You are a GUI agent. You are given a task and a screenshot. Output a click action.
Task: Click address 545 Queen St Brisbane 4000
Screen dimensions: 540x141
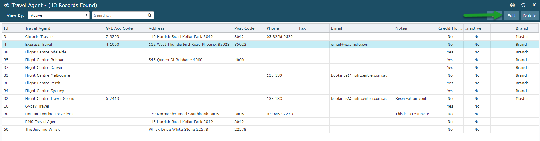coord(175,60)
